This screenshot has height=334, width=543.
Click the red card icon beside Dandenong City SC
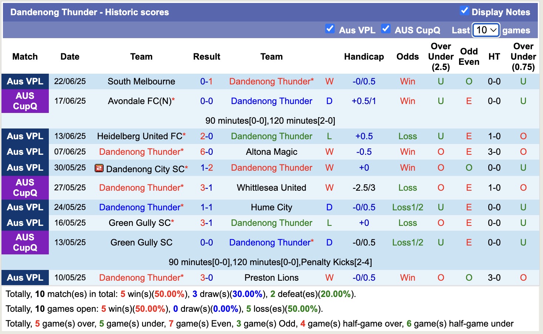coord(99,168)
